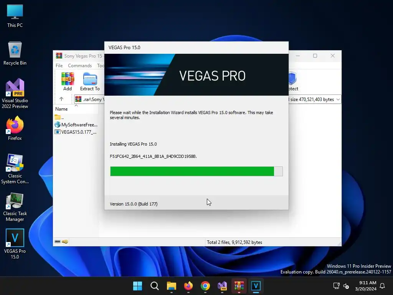Switch to VEGAS installer taskbar icon
393x295 pixels.
pyautogui.click(x=256, y=286)
